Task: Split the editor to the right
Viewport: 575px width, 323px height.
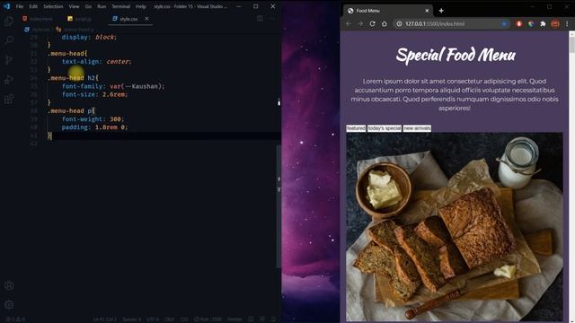Action: pos(260,18)
